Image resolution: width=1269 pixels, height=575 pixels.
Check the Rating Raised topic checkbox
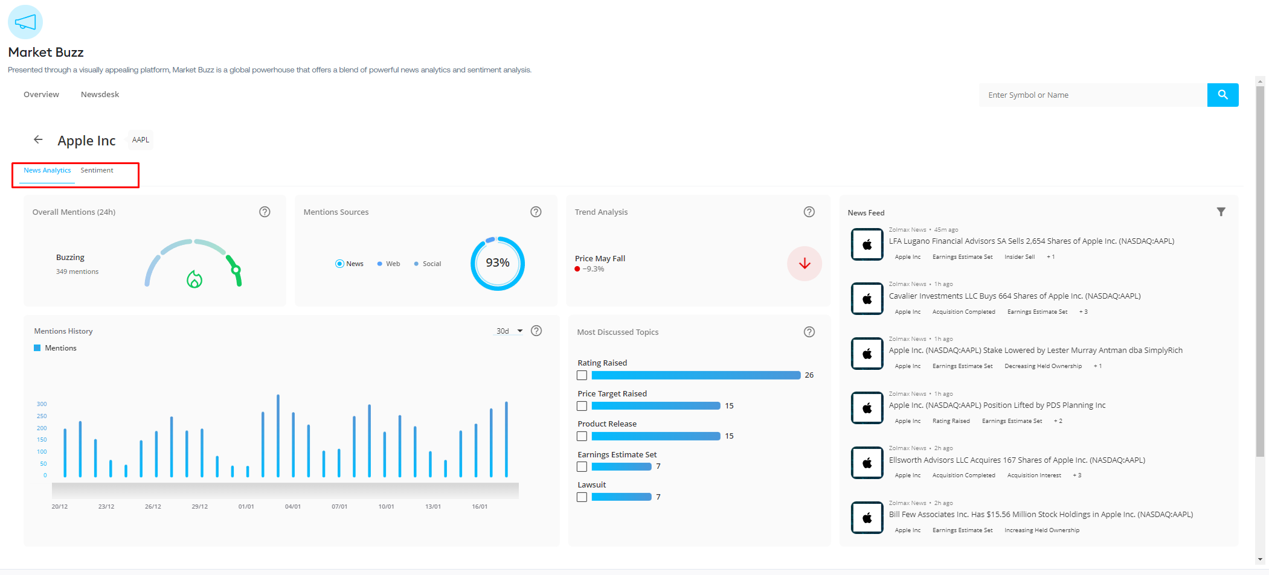point(582,375)
